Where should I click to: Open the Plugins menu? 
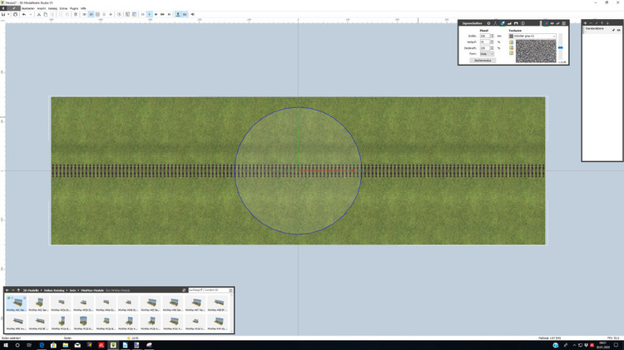click(74, 8)
